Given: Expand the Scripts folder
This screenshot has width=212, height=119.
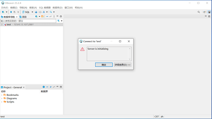Looking at the screenshot, I should click(2, 102).
